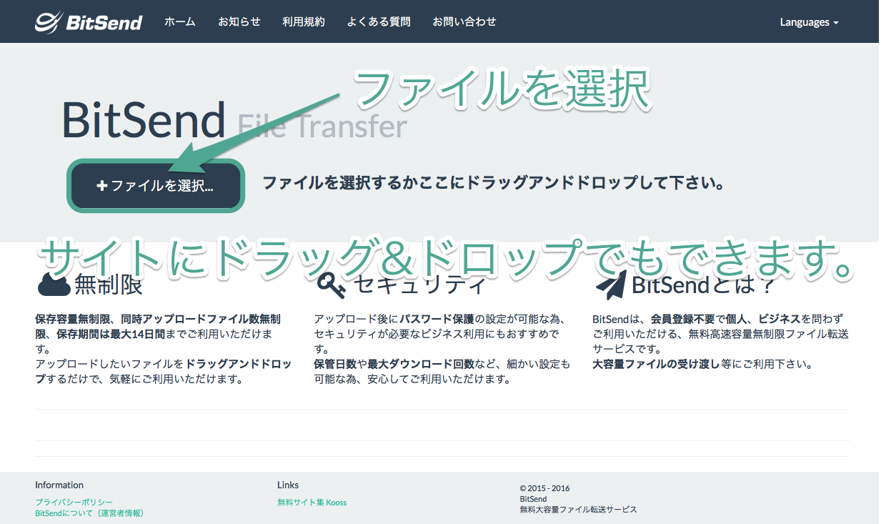
Task: Expand the Languages dropdown
Action: coord(809,22)
